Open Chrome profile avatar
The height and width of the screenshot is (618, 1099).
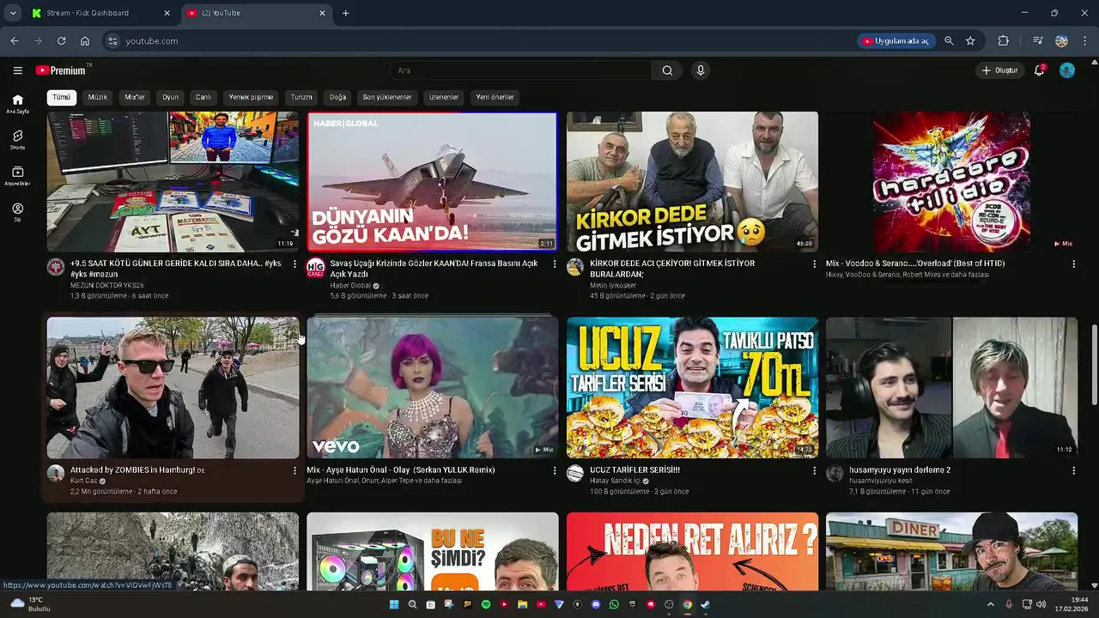pyautogui.click(x=1061, y=40)
